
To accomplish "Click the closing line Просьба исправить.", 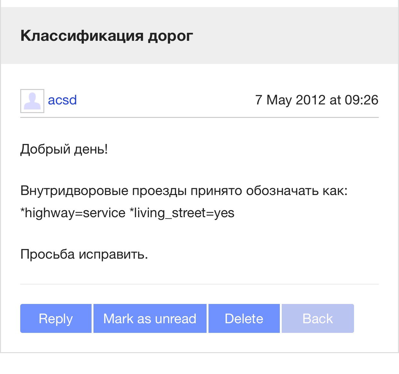I will (x=84, y=254).
